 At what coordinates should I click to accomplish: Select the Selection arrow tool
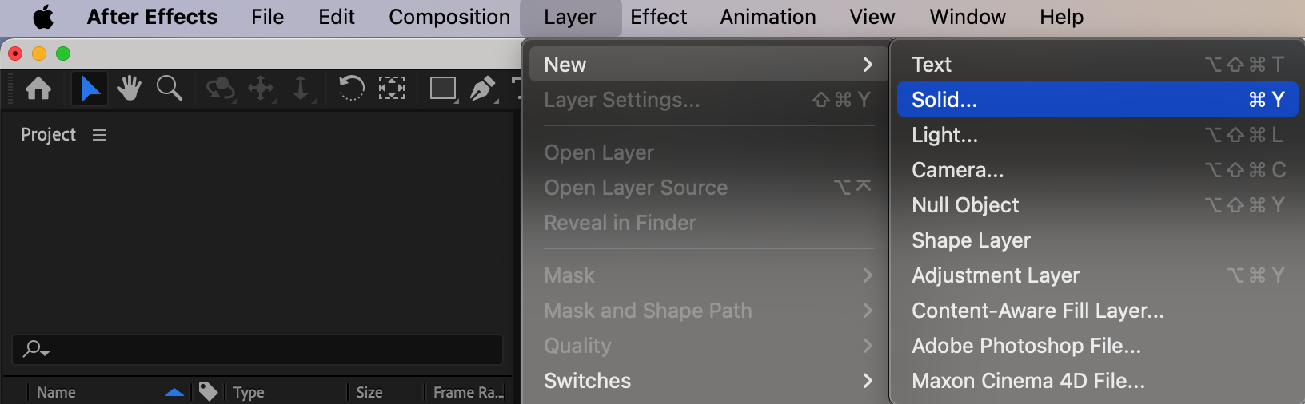[x=90, y=88]
